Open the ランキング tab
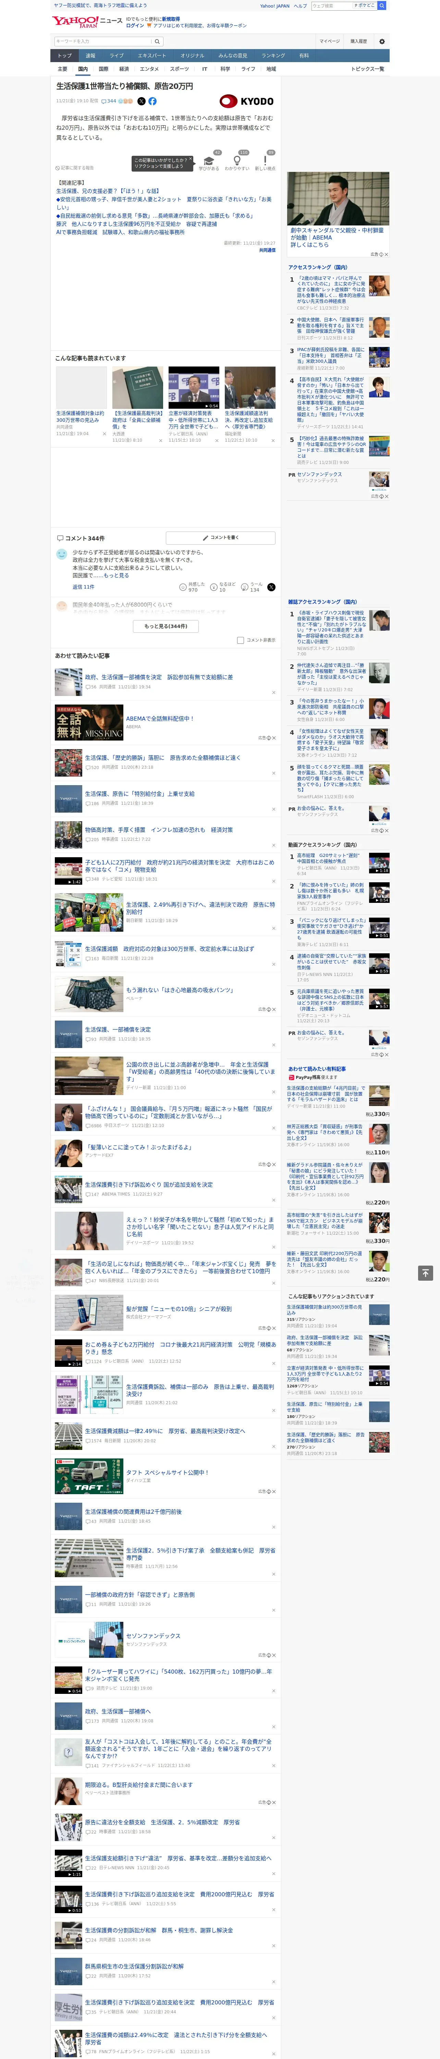This screenshot has width=440, height=2059. pyautogui.click(x=273, y=56)
